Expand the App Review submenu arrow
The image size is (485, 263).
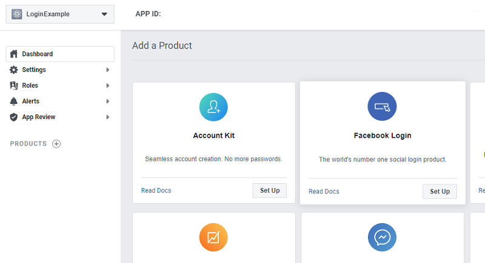(108, 117)
